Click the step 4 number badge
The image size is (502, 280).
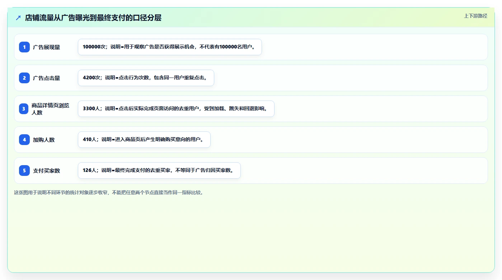coord(24,140)
